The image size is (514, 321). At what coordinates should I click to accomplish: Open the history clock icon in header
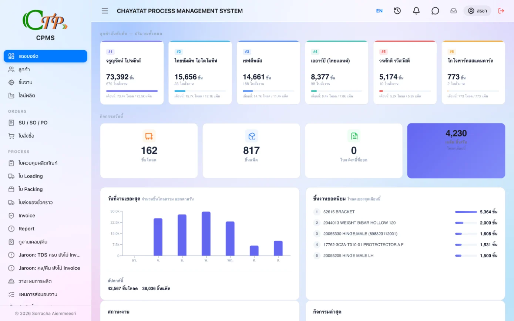click(x=397, y=11)
